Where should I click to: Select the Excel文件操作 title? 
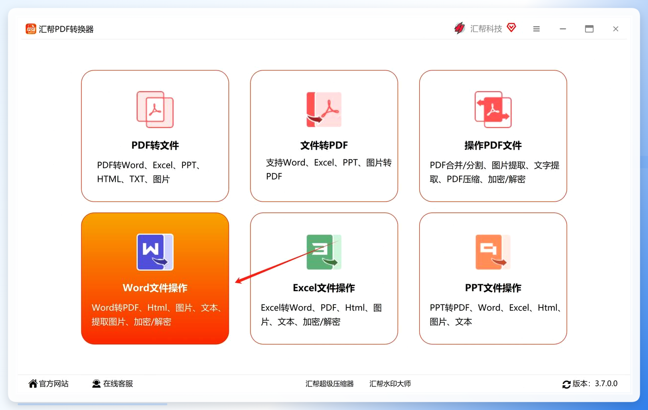click(x=324, y=288)
